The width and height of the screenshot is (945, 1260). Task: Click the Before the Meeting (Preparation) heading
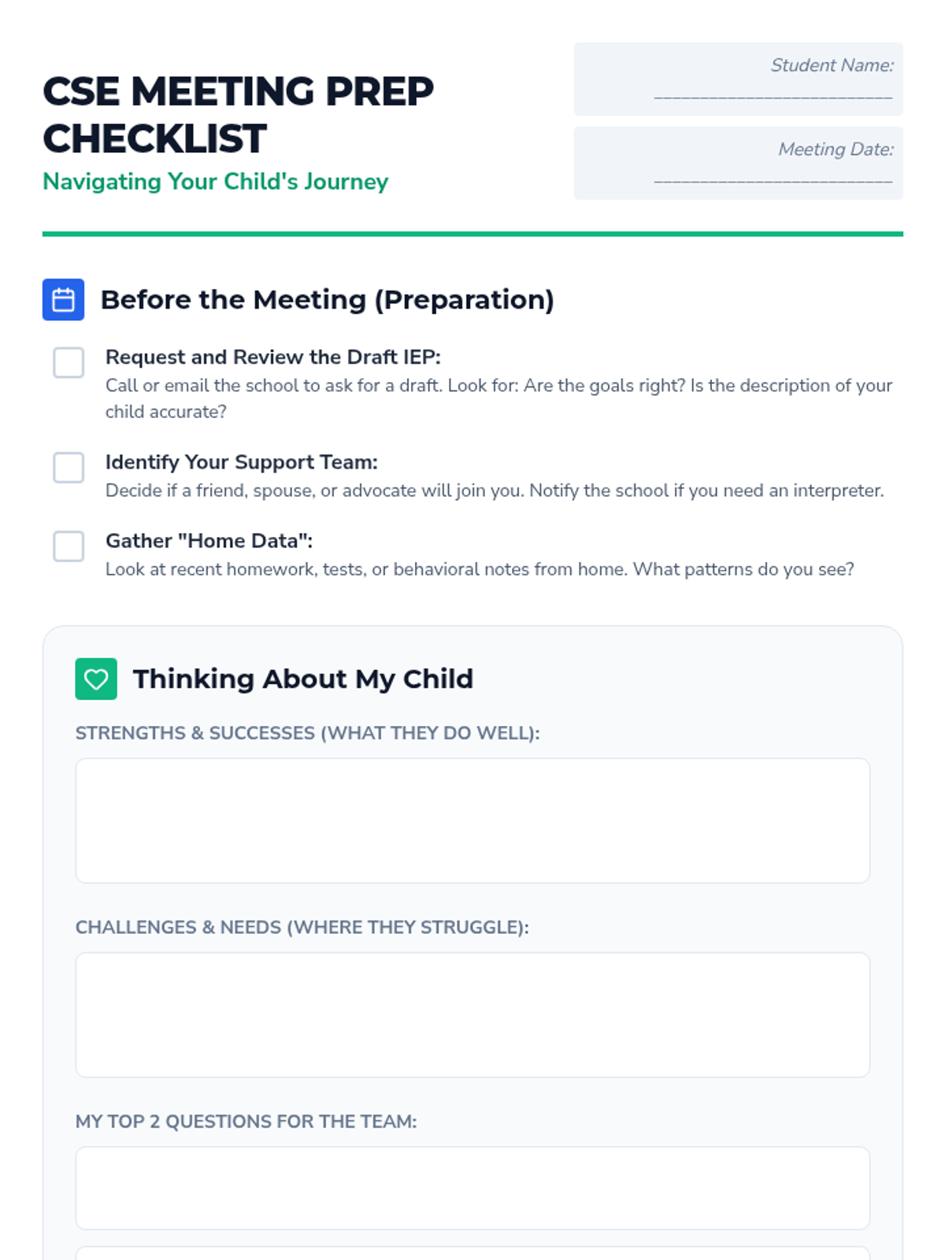click(327, 300)
